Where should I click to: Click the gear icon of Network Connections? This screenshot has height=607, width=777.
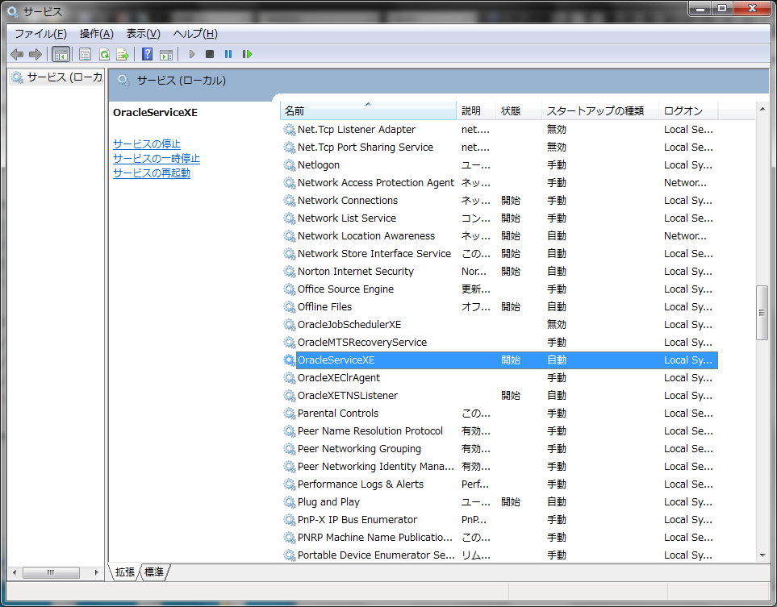pos(290,200)
